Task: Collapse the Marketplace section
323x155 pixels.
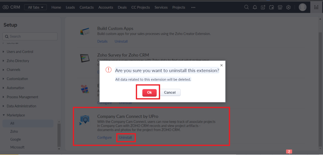Action: click(16, 115)
